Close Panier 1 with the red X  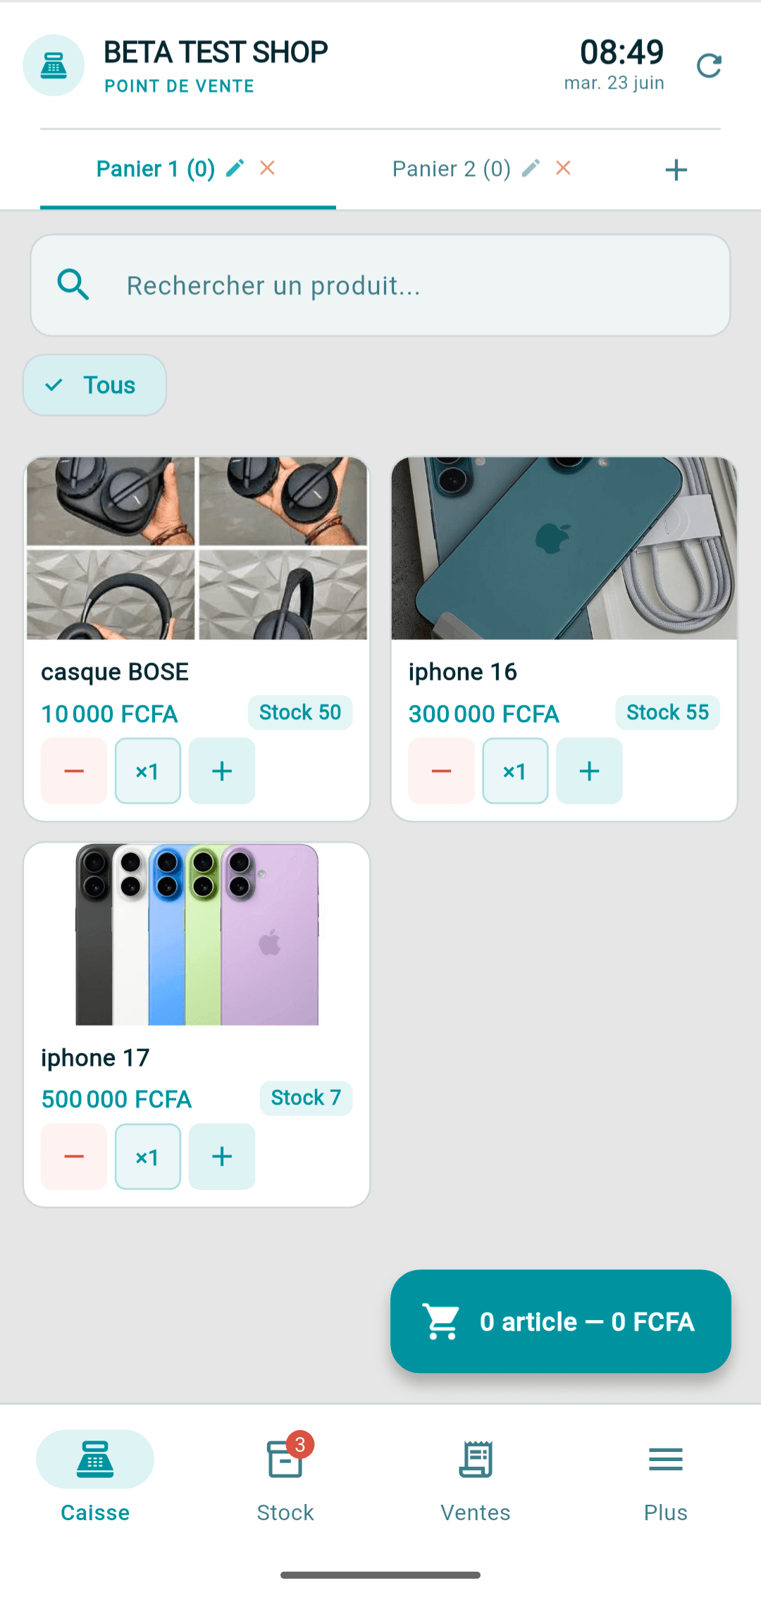pos(267,168)
